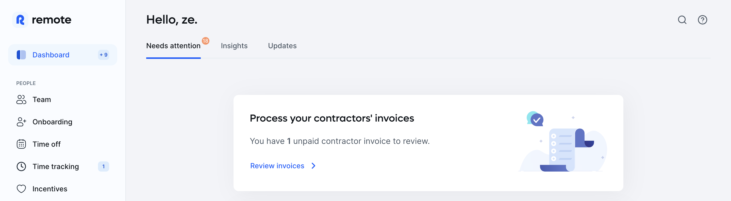
Task: Switch to the Insights tab
Action: [234, 46]
